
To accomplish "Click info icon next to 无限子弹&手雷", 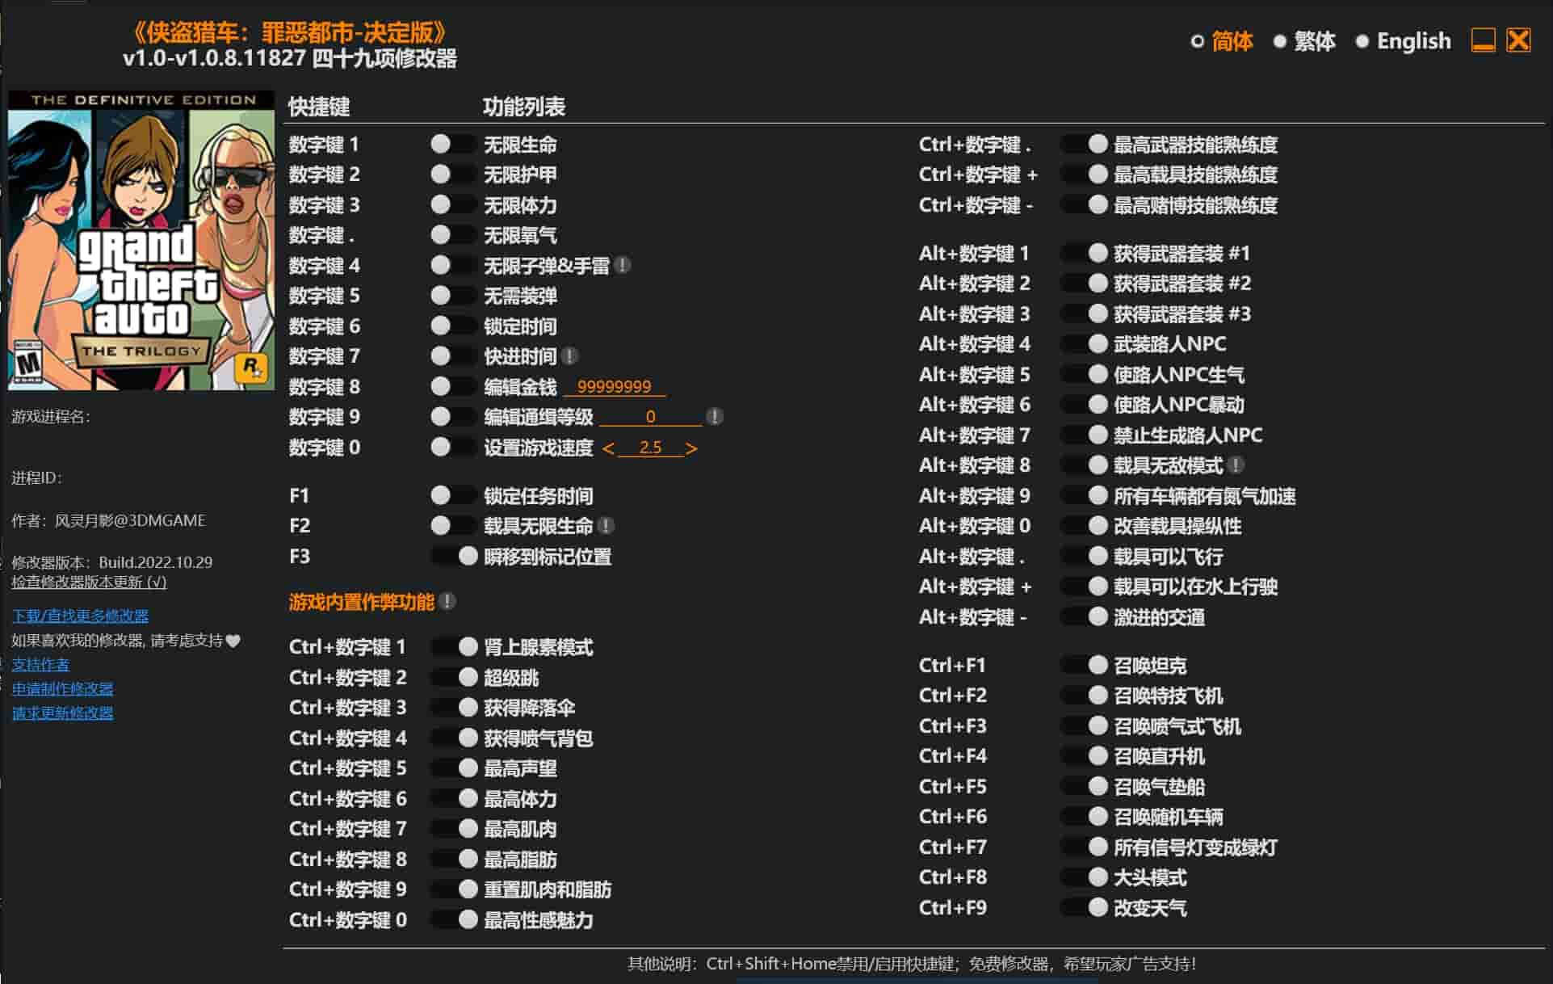I will (623, 265).
